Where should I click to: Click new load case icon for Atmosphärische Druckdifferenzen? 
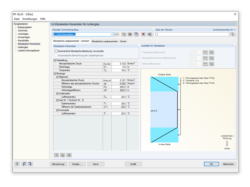click(x=205, y=58)
